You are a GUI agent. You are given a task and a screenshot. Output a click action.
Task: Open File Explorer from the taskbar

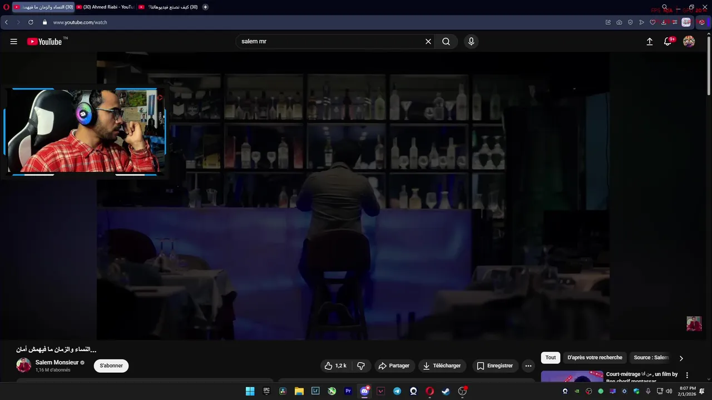tap(299, 391)
